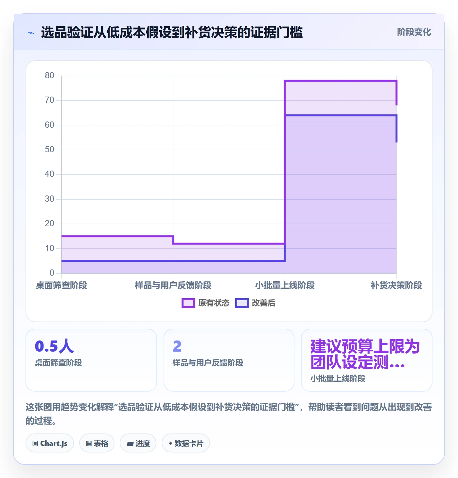This screenshot has width=458, height=478.
Task: Click the 样品与用户反馈阶段 caption under 2
Action: pyautogui.click(x=208, y=363)
